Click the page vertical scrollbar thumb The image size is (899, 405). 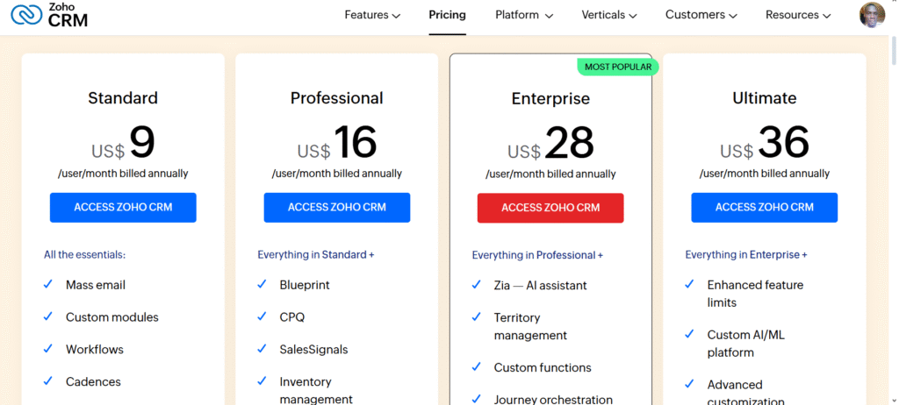click(x=893, y=52)
